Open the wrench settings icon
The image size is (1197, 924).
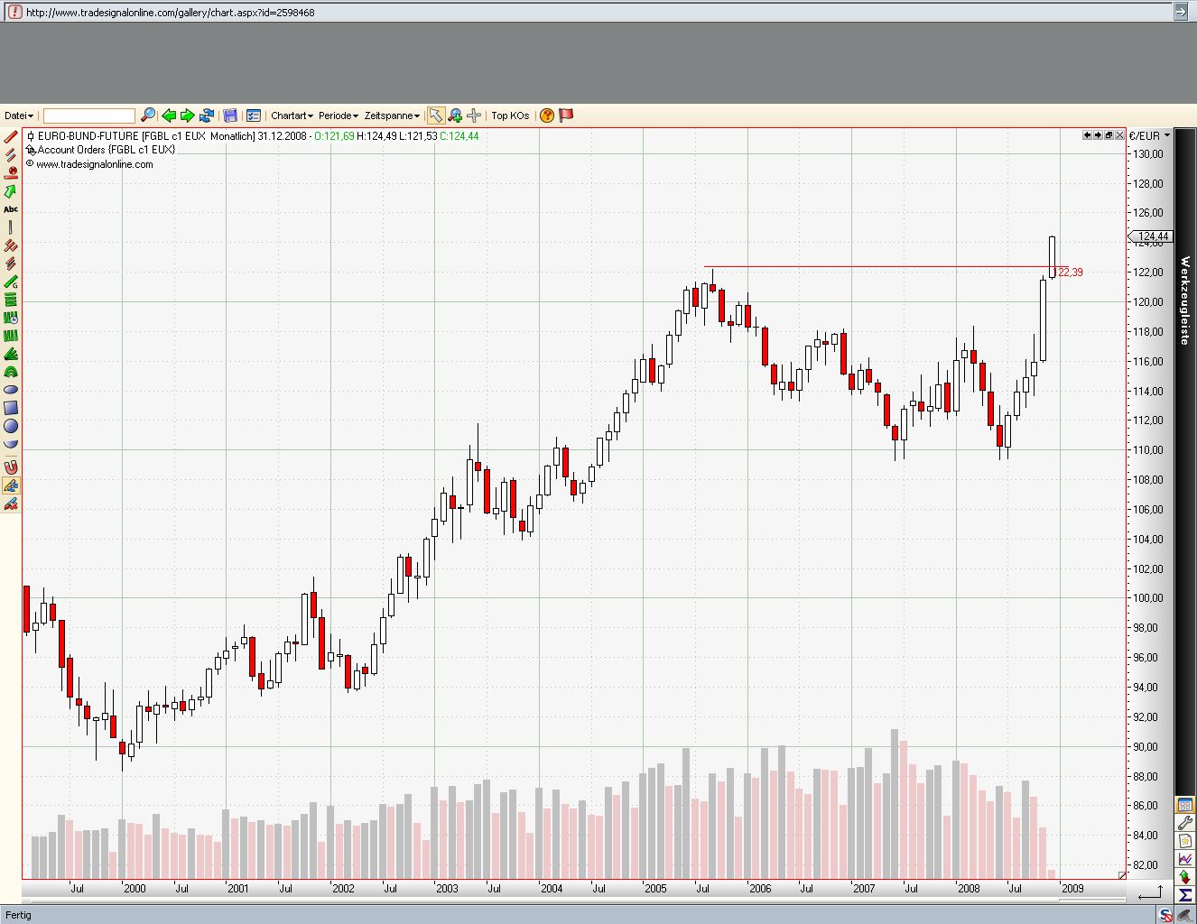point(1184,823)
